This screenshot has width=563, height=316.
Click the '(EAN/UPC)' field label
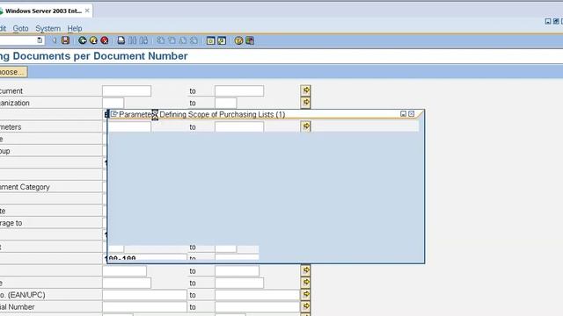pos(27,295)
